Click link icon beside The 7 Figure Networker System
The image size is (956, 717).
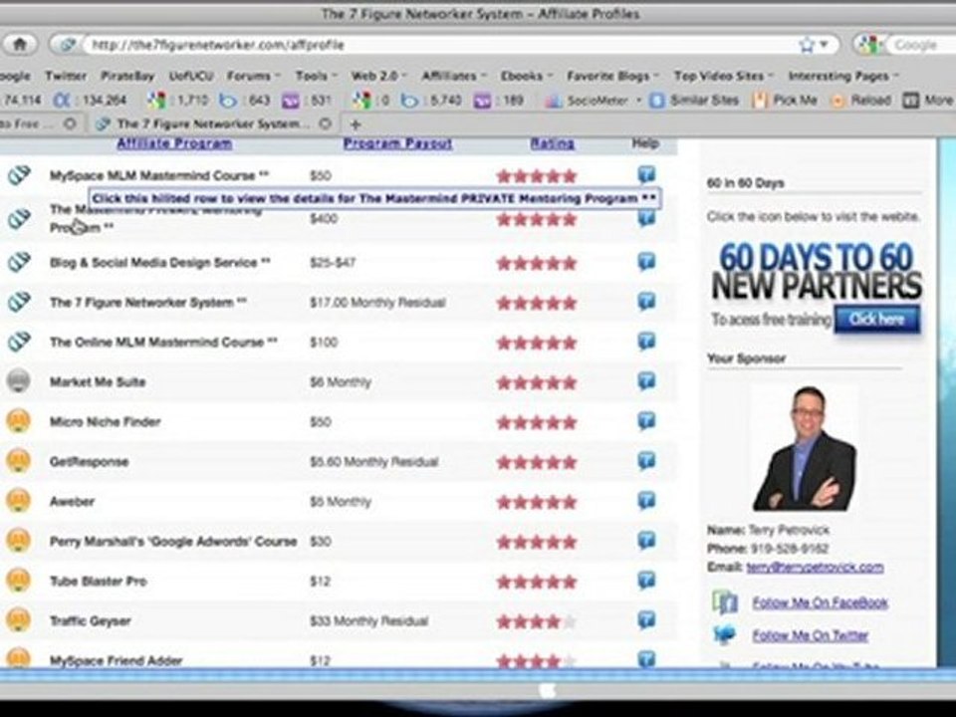point(19,302)
